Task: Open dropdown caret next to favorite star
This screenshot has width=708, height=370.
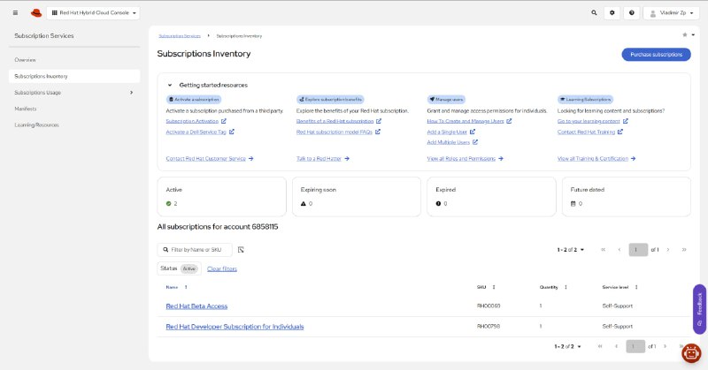Action: pos(693,34)
